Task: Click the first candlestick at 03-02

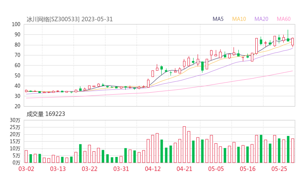Action: (x=26, y=91)
